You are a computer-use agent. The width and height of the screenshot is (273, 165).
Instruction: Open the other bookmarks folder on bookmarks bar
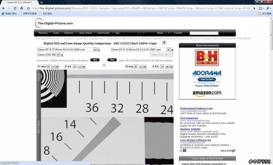[x=265, y=14]
